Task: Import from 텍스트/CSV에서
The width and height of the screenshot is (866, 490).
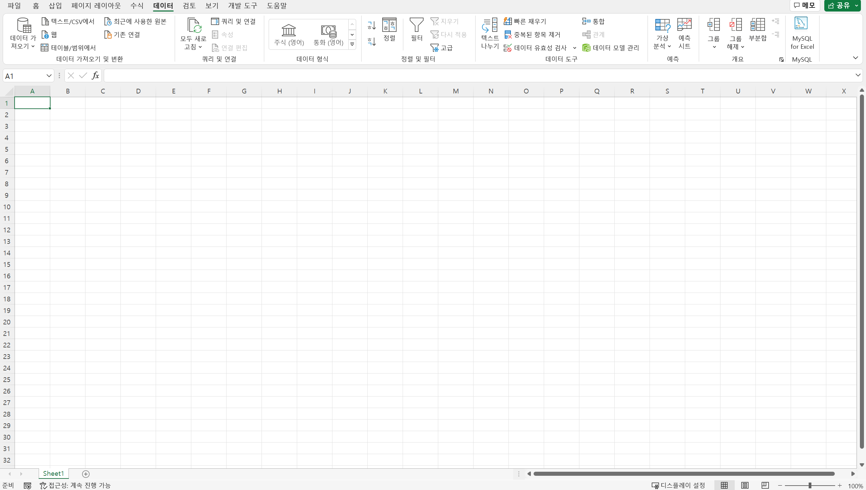Action: click(68, 21)
